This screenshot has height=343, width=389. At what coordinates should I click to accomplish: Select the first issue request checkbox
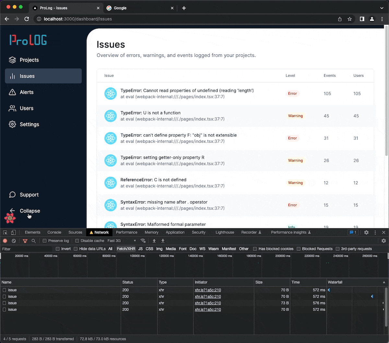pyautogui.click(x=4, y=290)
